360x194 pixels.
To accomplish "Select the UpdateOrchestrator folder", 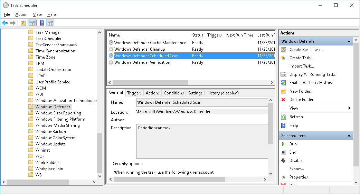I will click(54, 69).
